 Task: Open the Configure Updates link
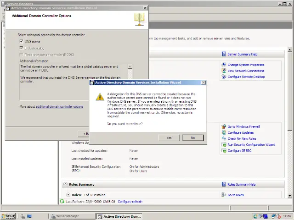(x=241, y=132)
